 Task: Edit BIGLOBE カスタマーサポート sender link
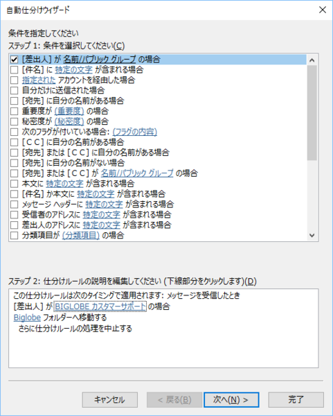100,306
